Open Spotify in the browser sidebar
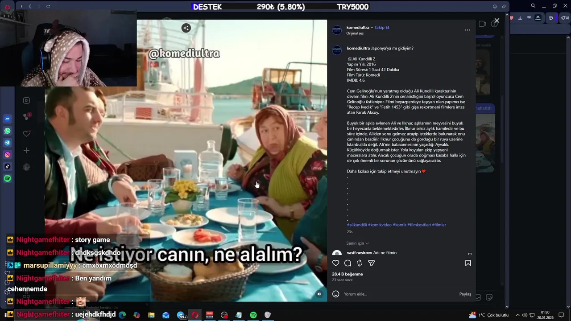 click(8, 178)
